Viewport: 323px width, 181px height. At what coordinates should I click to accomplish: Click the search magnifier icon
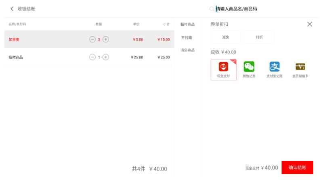pyautogui.click(x=212, y=9)
